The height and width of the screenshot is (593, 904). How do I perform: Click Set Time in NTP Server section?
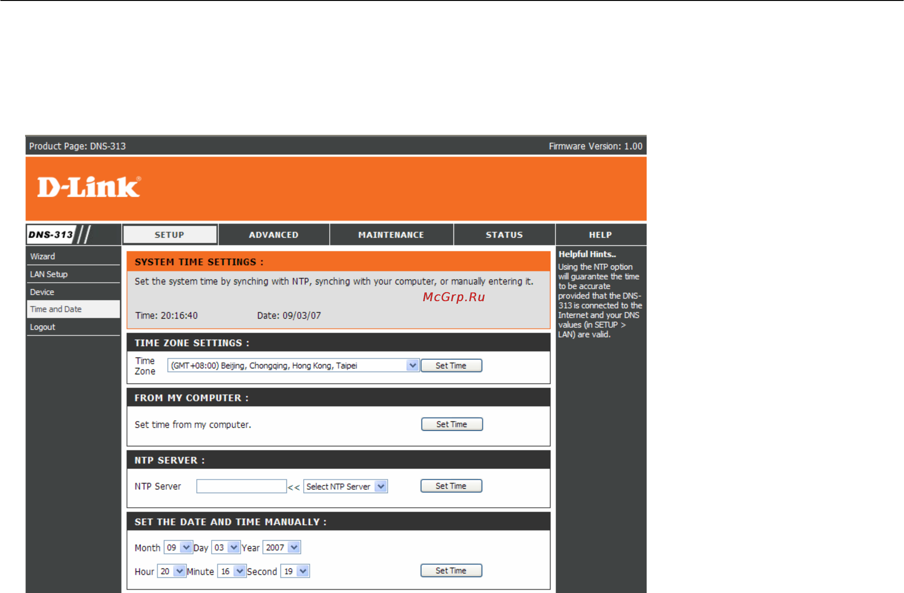(451, 486)
